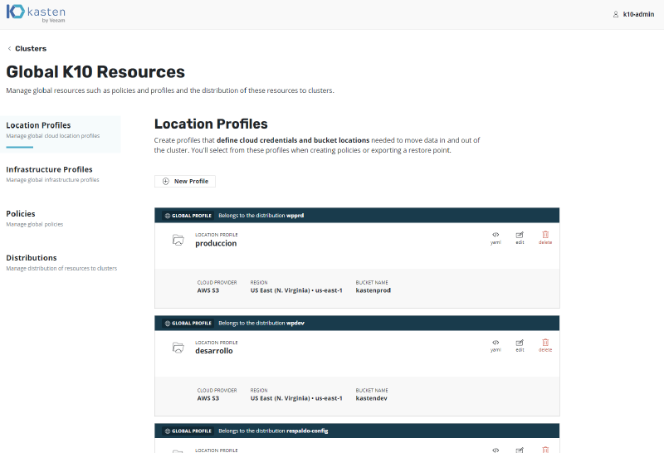The width and height of the screenshot is (664, 453).
Task: Click the wpdev distribution name
Action: click(x=295, y=323)
